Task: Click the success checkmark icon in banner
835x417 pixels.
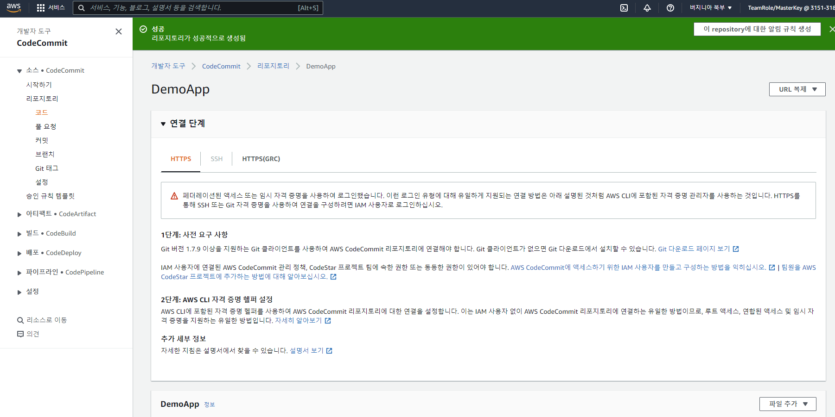Action: coord(143,29)
